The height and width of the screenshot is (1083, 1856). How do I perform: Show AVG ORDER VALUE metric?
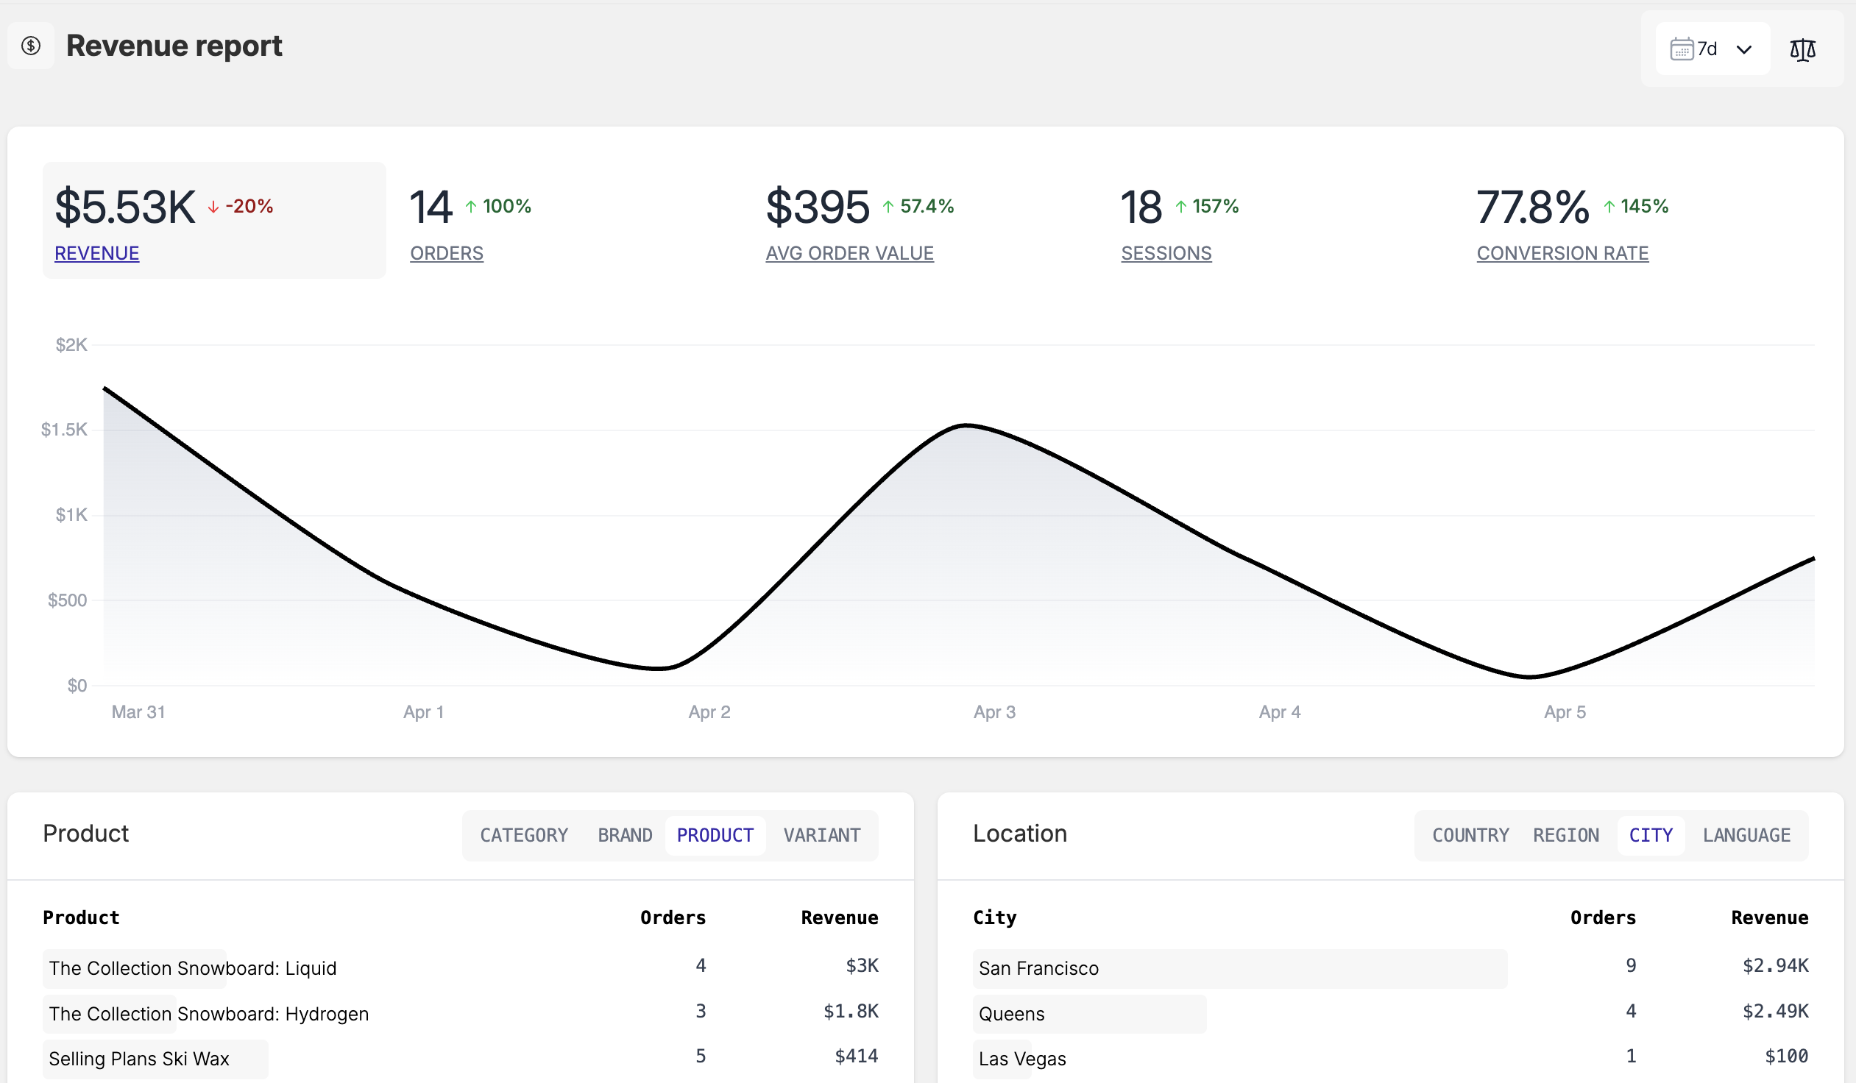(849, 253)
